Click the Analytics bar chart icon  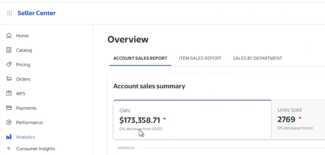9,137
